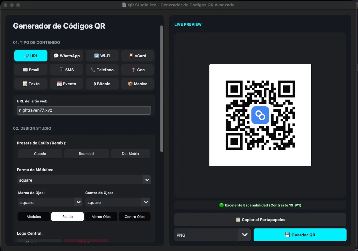The height and width of the screenshot is (251, 358).
Task: Click the blue link logo in the QR code
Action: pyautogui.click(x=260, y=115)
